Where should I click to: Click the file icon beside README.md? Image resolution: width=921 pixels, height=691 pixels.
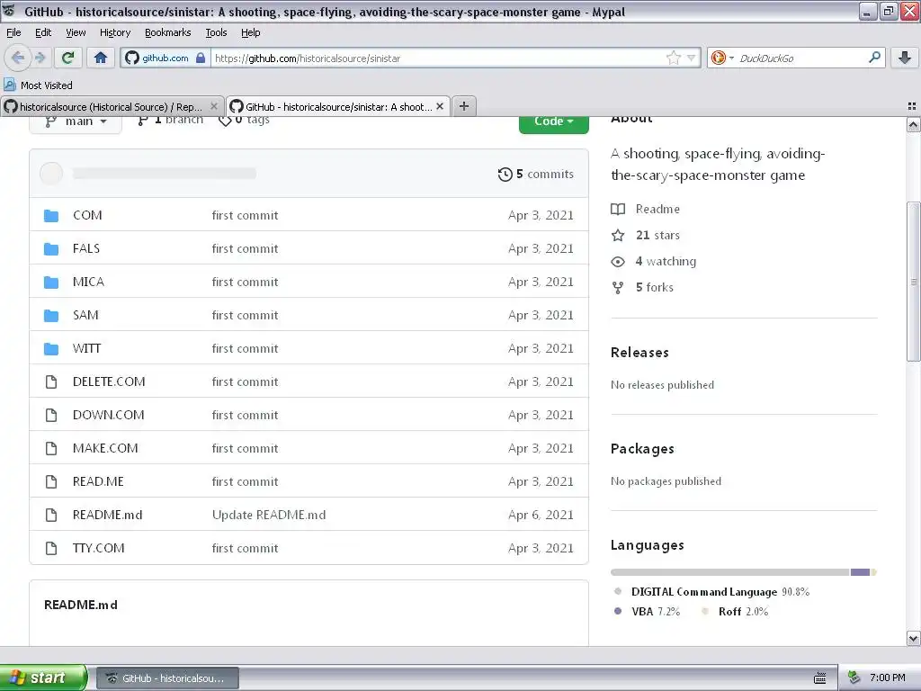click(51, 516)
